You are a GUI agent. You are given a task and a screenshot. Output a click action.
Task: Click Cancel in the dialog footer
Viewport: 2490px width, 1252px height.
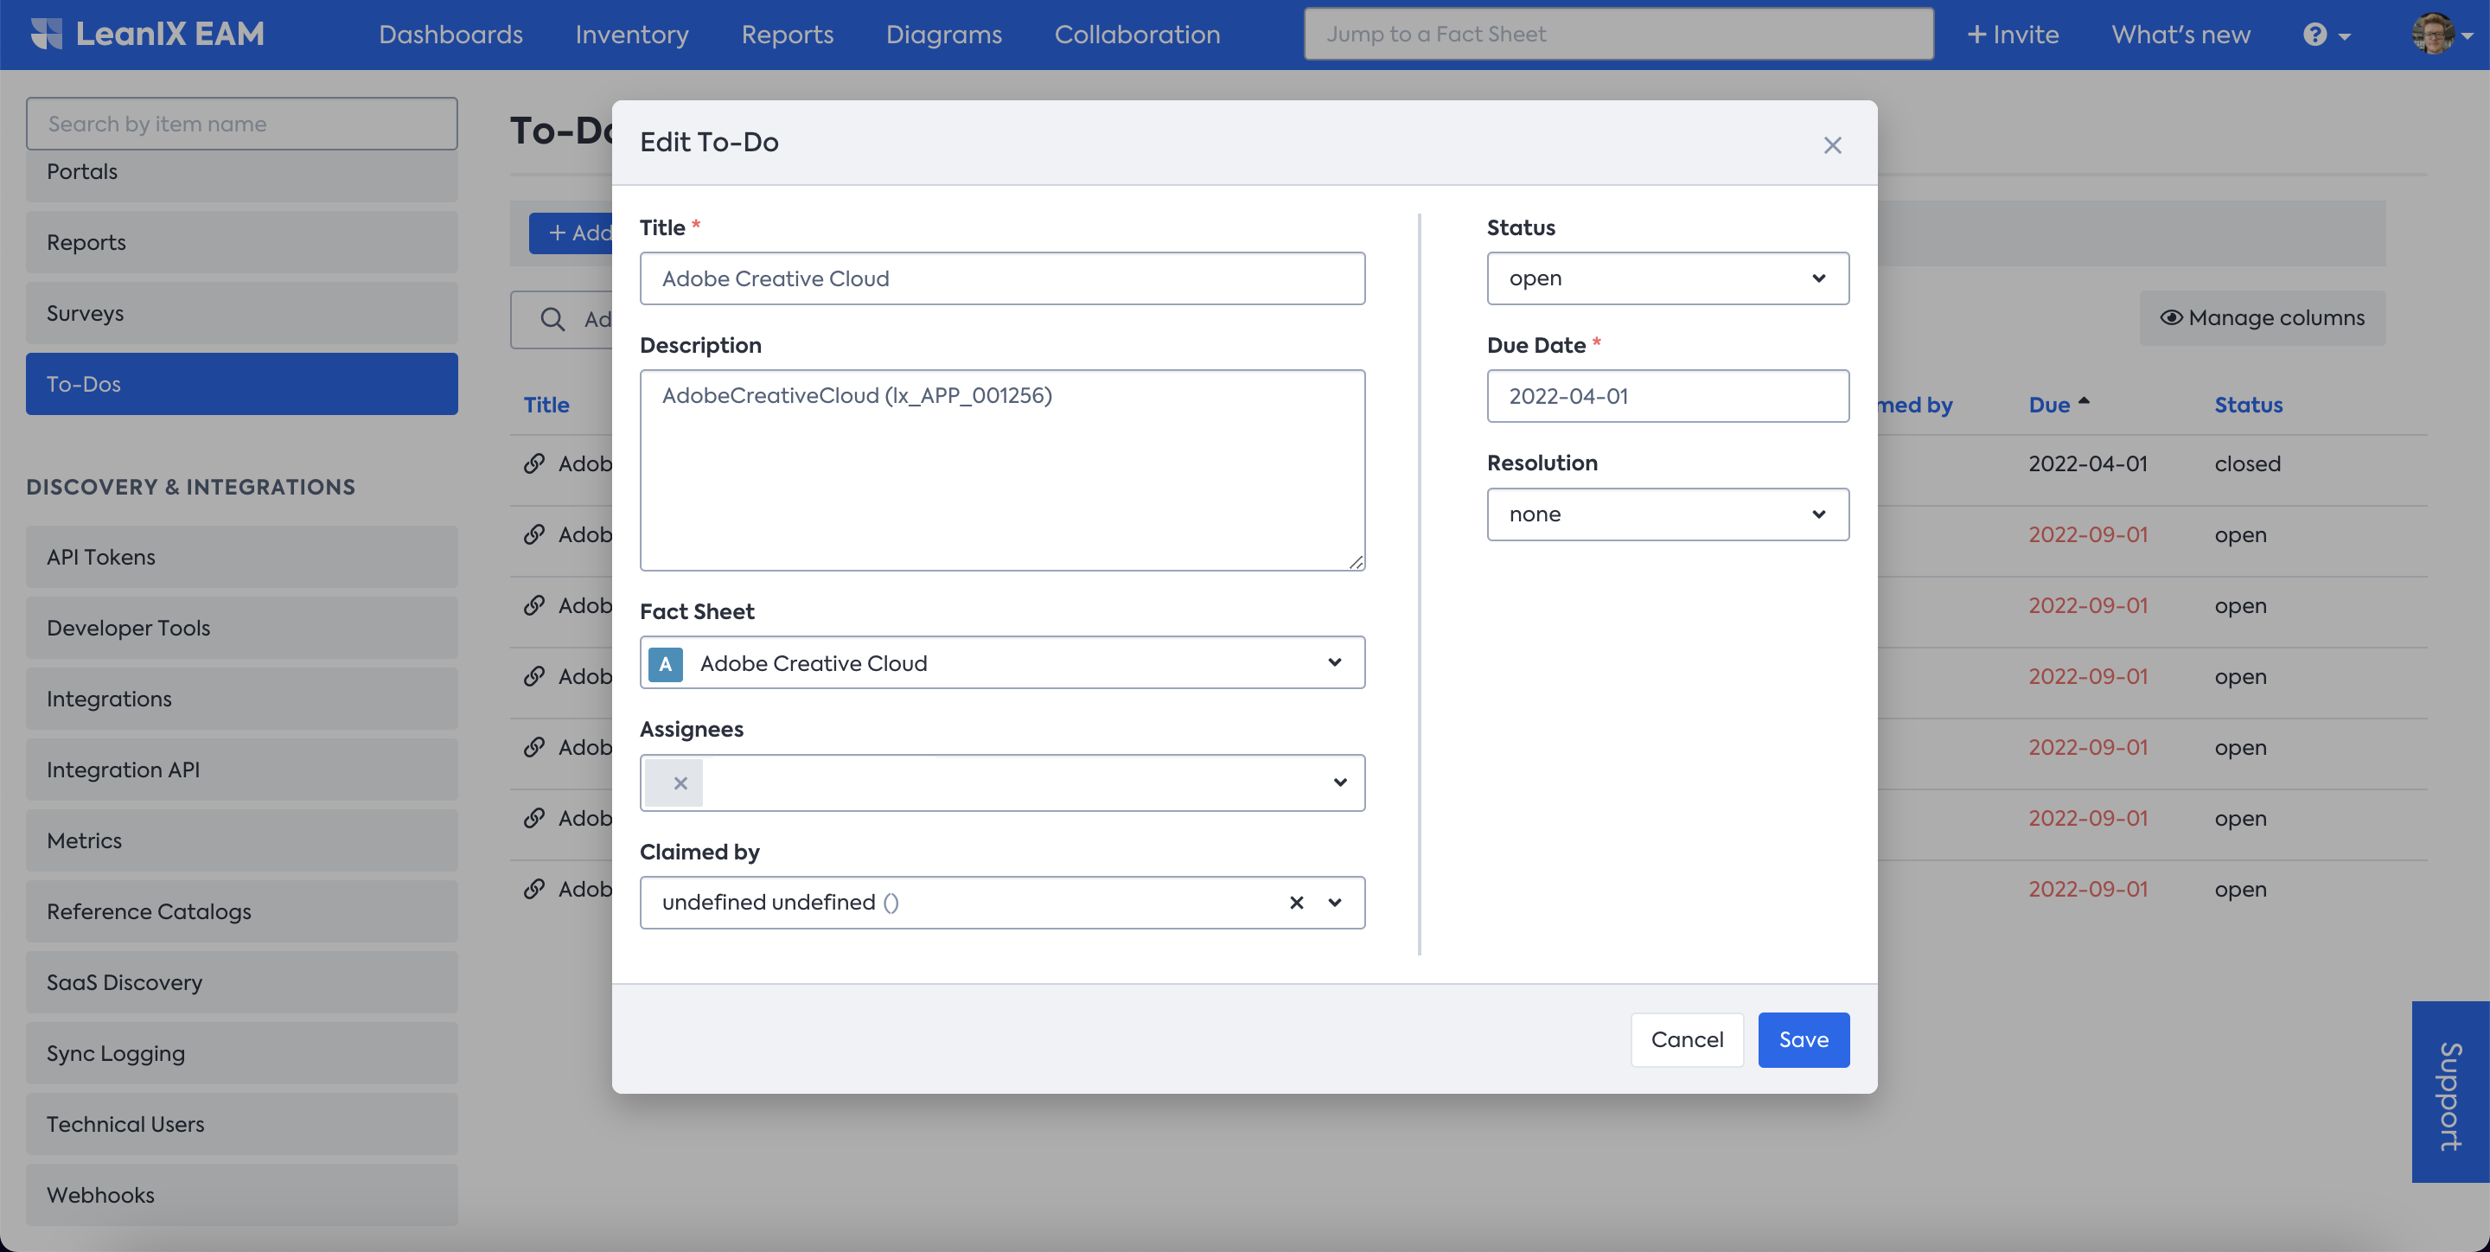click(1687, 1039)
